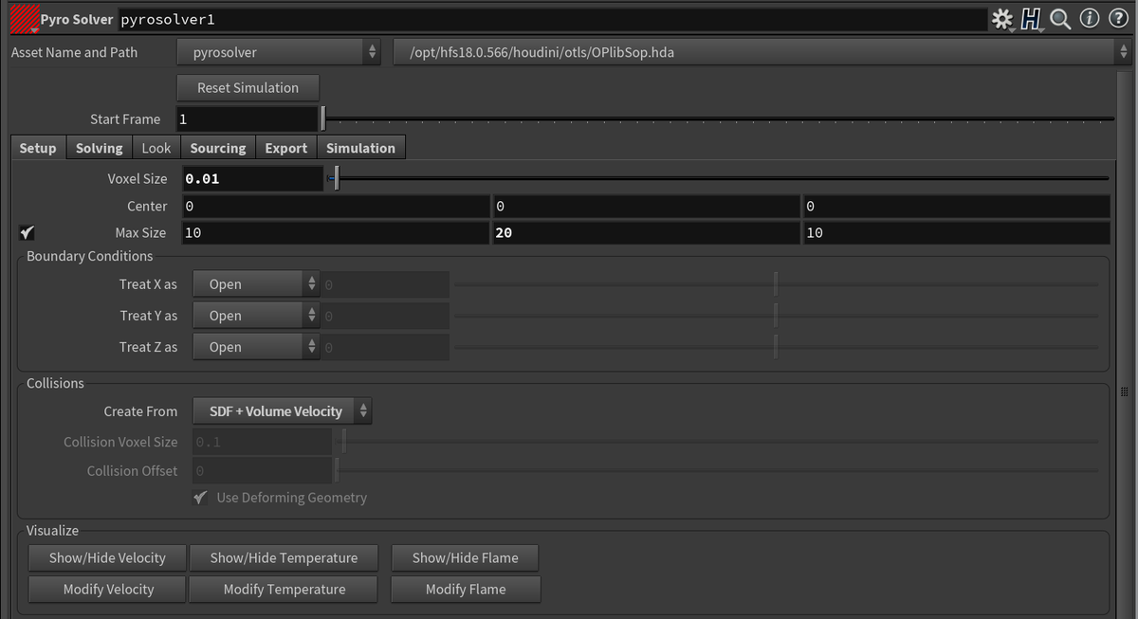Click the Center parameter label
This screenshot has width=1138, height=619.
click(147, 206)
